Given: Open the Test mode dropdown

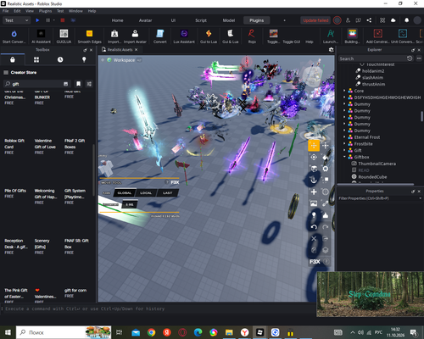Looking at the screenshot, I should [x=16, y=20].
